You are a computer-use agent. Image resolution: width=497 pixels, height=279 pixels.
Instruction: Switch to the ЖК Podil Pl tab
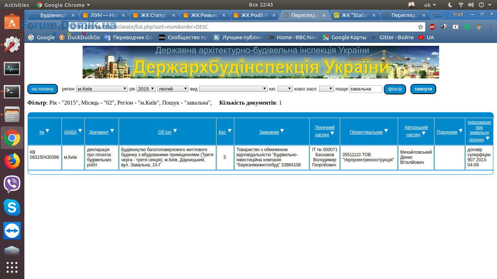[x=254, y=15]
